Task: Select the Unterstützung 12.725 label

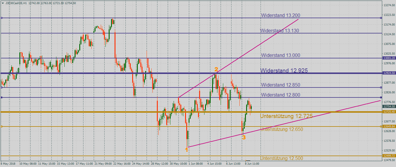Action: pyautogui.click(x=286, y=116)
